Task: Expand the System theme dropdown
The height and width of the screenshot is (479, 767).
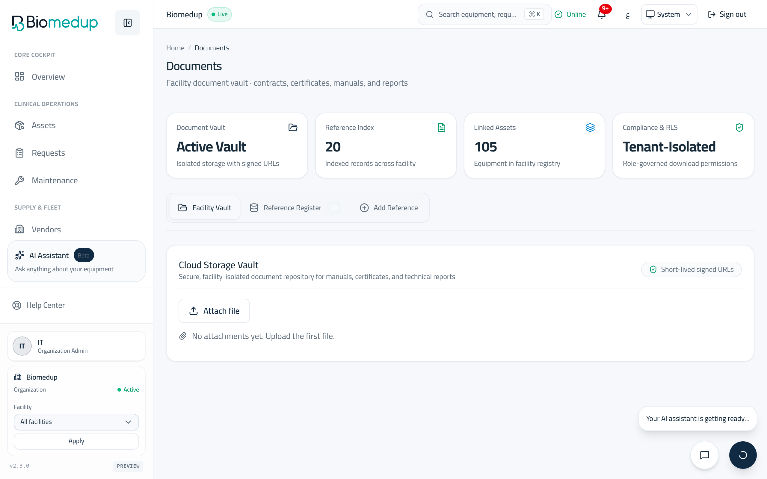Action: 669,14
